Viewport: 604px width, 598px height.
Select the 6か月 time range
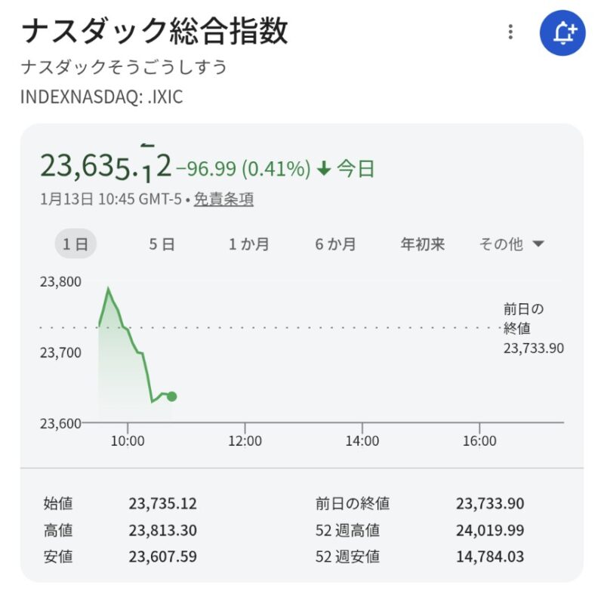click(336, 244)
